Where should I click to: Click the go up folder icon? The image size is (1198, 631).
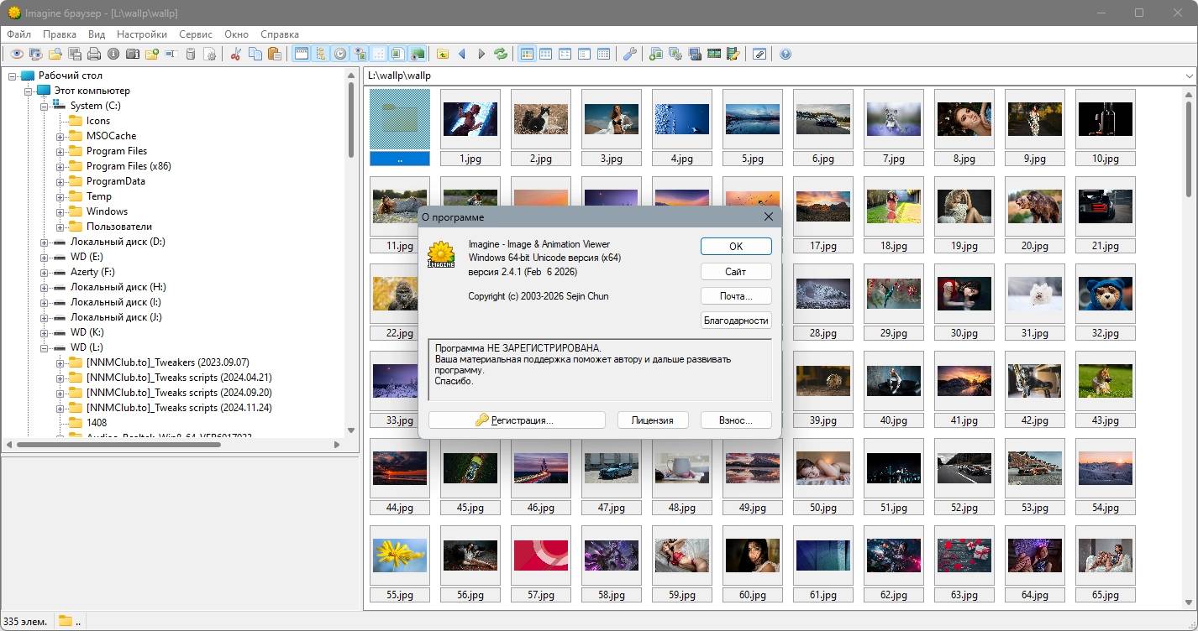tap(443, 55)
